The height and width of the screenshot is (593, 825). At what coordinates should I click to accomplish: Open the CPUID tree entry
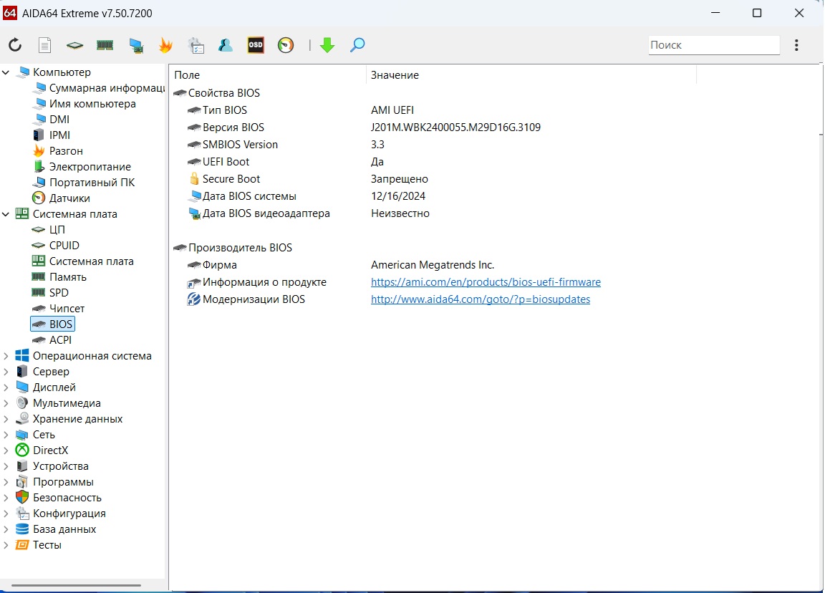coord(64,246)
